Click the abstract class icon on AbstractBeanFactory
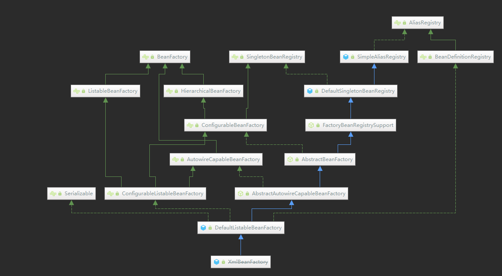 (290, 159)
